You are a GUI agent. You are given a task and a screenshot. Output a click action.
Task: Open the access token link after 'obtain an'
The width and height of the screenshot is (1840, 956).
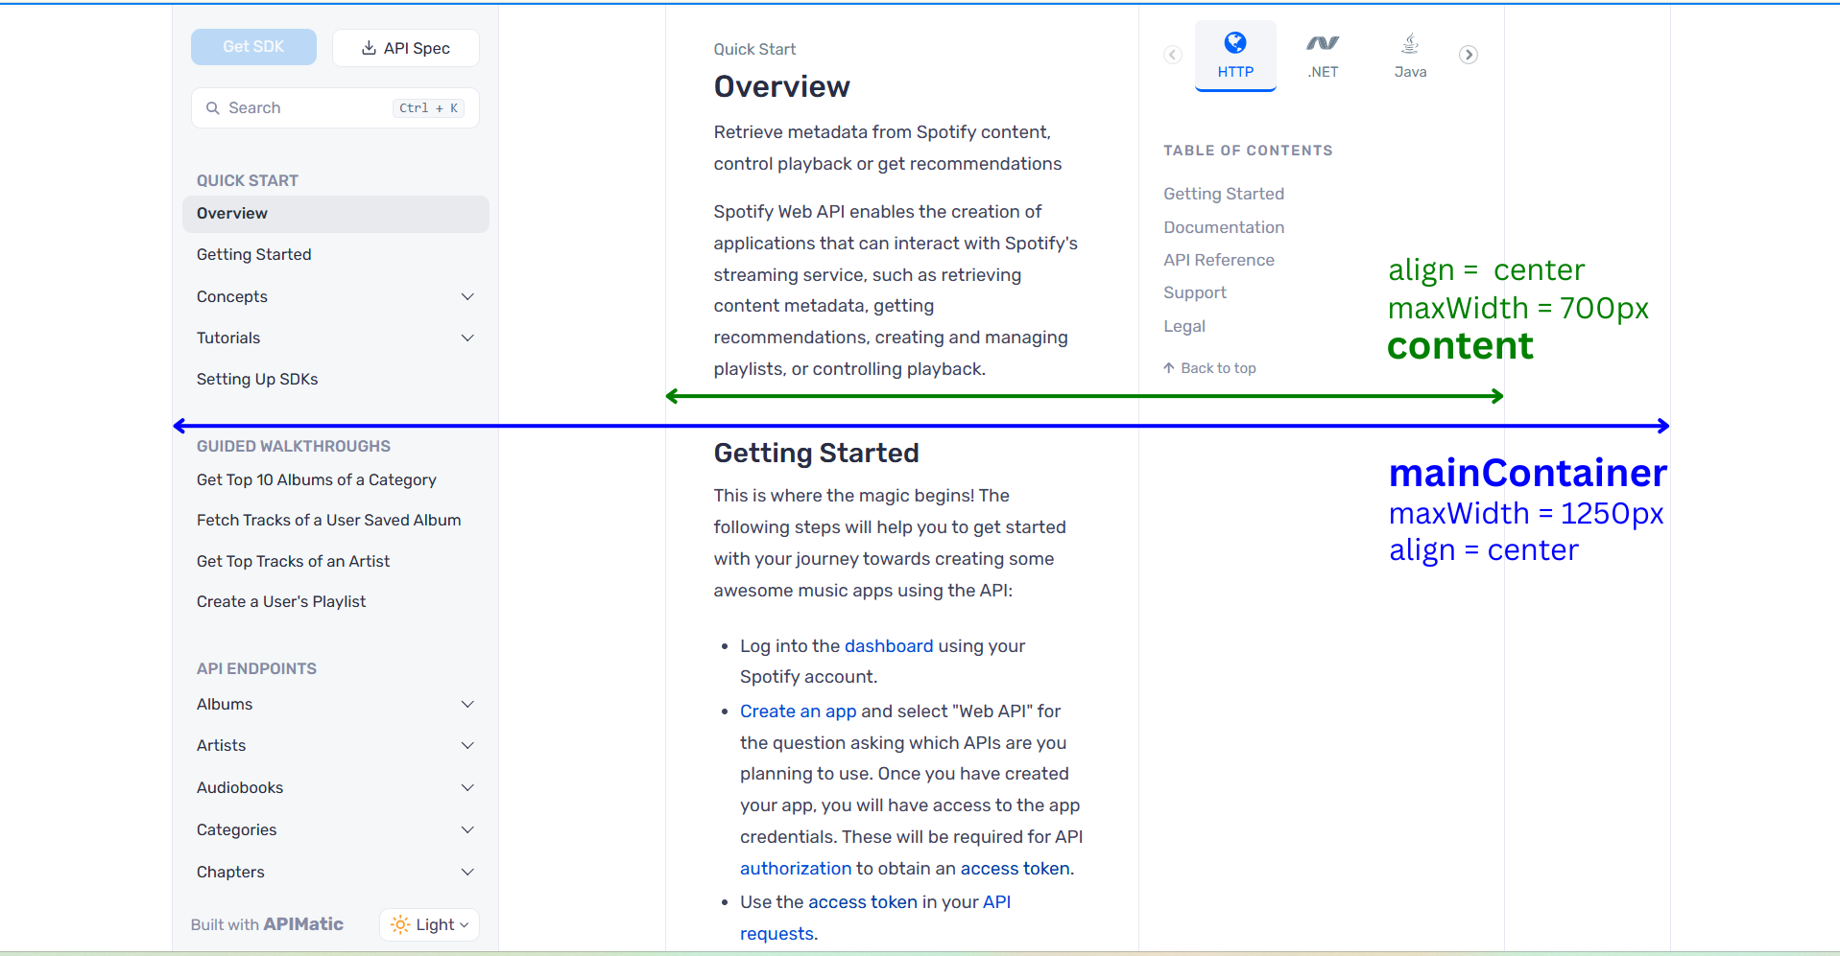[1015, 869]
